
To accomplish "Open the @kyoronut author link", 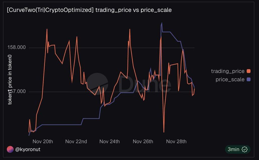I will coord(28,149).
